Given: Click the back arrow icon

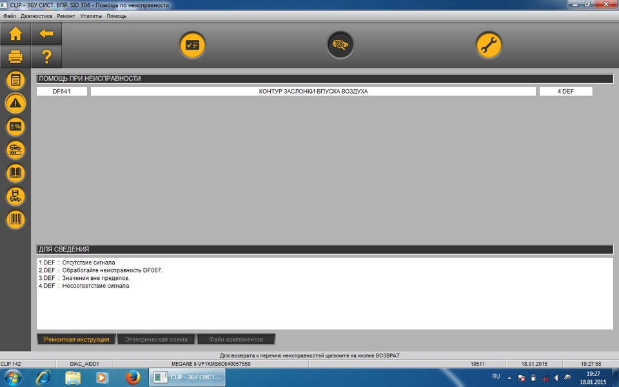Looking at the screenshot, I should (x=46, y=34).
